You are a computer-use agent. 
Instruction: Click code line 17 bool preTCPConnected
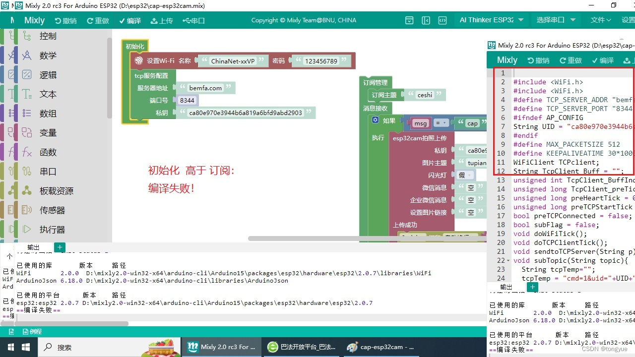(x=572, y=216)
